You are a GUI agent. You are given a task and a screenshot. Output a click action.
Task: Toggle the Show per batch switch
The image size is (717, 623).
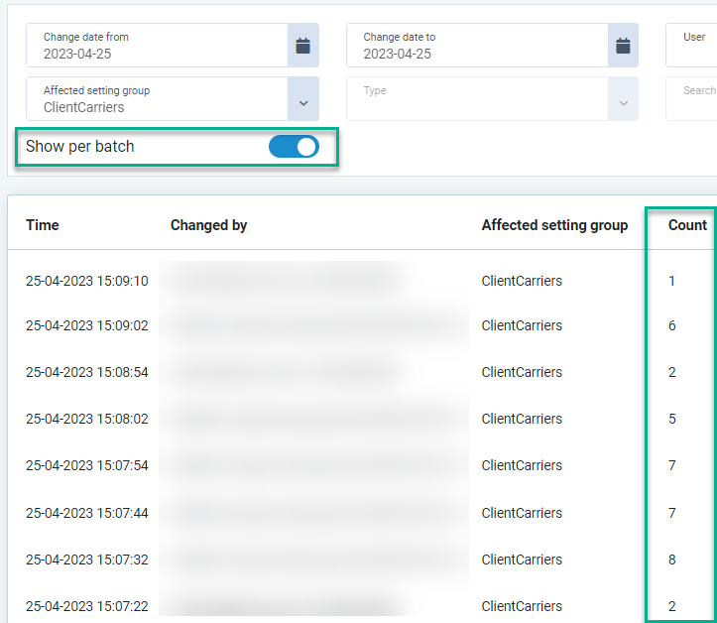[294, 147]
